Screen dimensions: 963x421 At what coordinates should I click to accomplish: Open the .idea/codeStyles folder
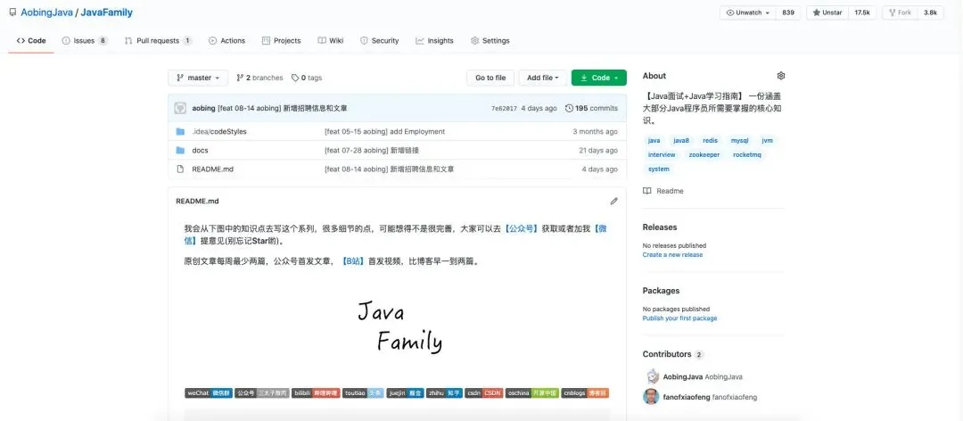pyautogui.click(x=219, y=131)
